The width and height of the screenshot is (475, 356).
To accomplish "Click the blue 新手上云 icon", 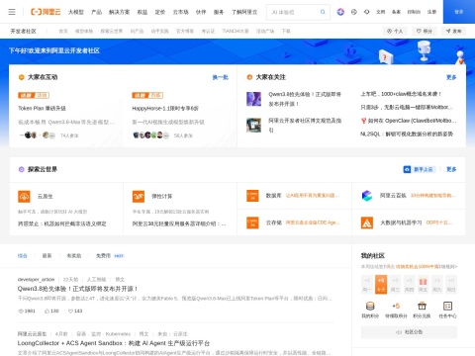I will click(407, 169).
